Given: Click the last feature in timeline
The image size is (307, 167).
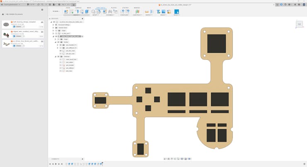Looking at the screenshot, I should 101,164.
